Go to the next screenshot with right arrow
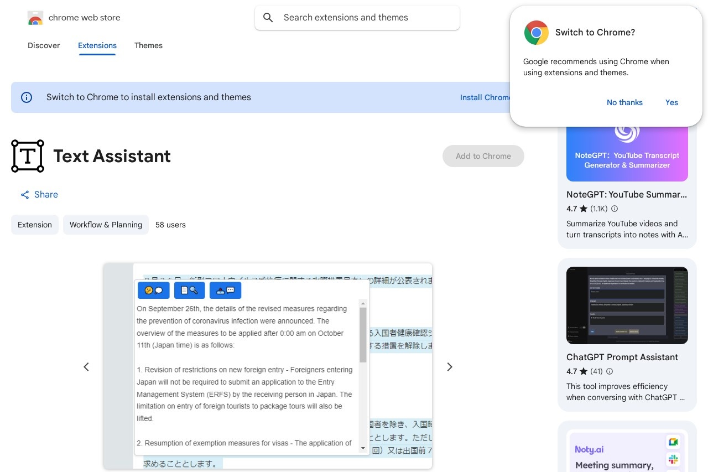 450,367
